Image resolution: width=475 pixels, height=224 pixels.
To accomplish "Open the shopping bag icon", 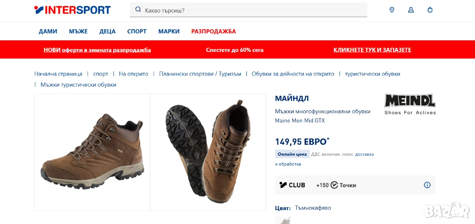I will [x=430, y=10].
